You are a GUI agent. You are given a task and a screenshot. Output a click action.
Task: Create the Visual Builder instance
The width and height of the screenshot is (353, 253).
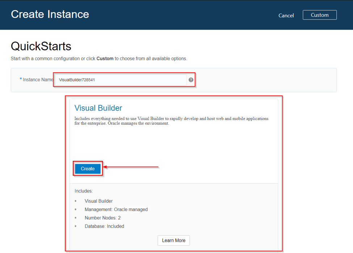87,168
